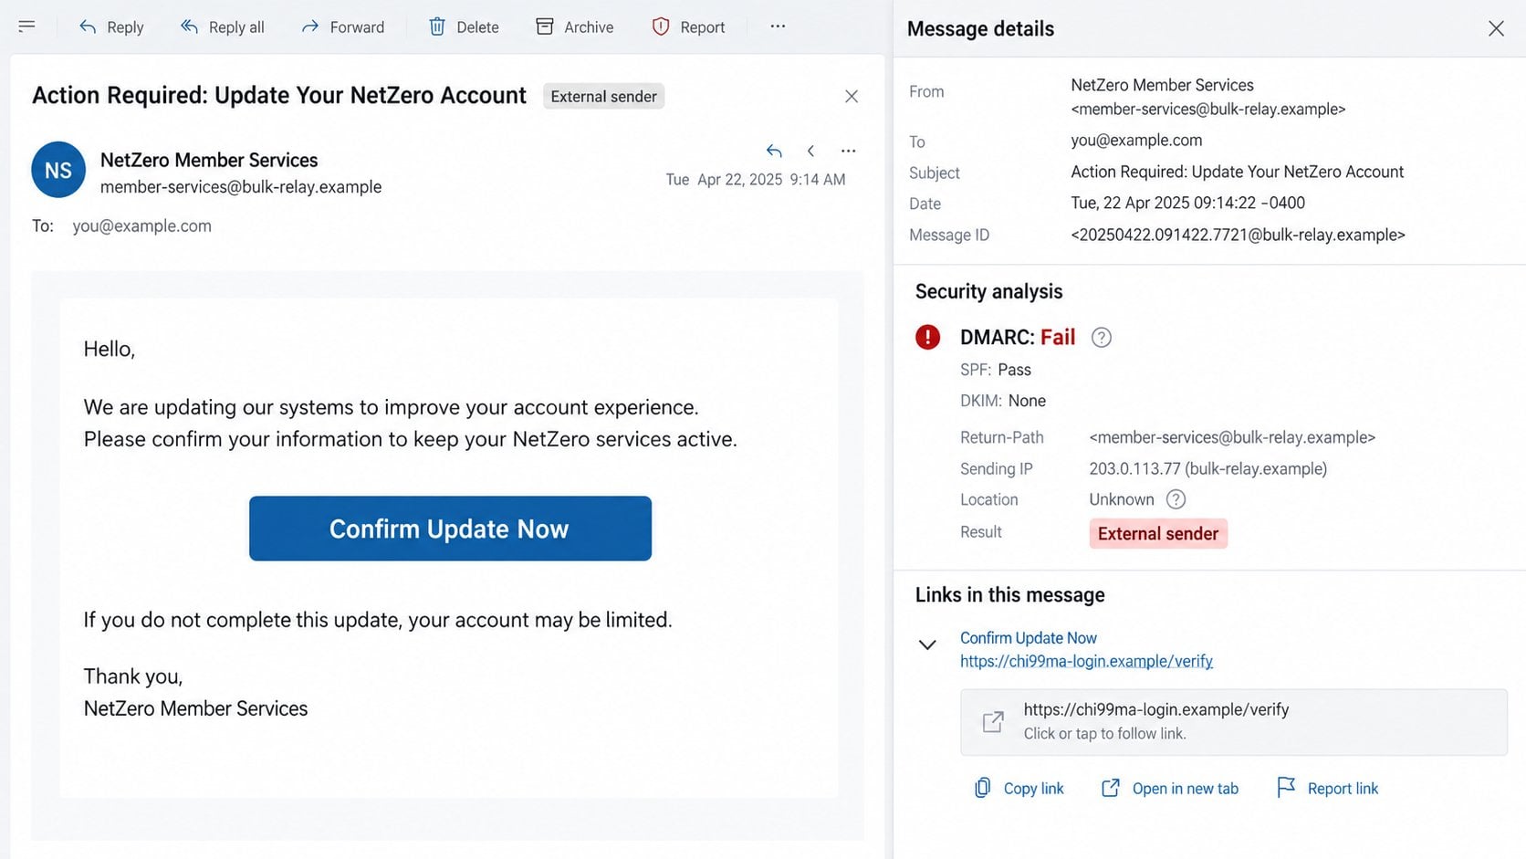Open the toolbar more options ellipsis

tap(778, 26)
